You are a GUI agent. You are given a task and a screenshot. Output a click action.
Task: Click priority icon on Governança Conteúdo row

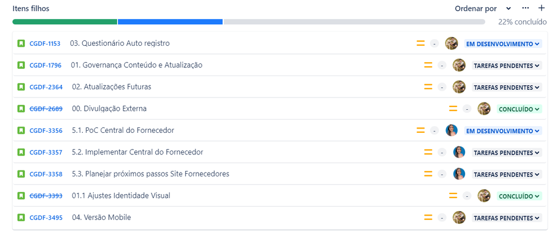coord(428,65)
